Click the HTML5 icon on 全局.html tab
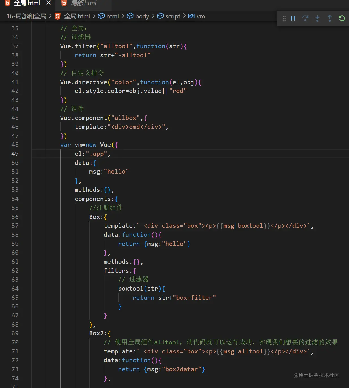The image size is (349, 388). coord(8,3)
